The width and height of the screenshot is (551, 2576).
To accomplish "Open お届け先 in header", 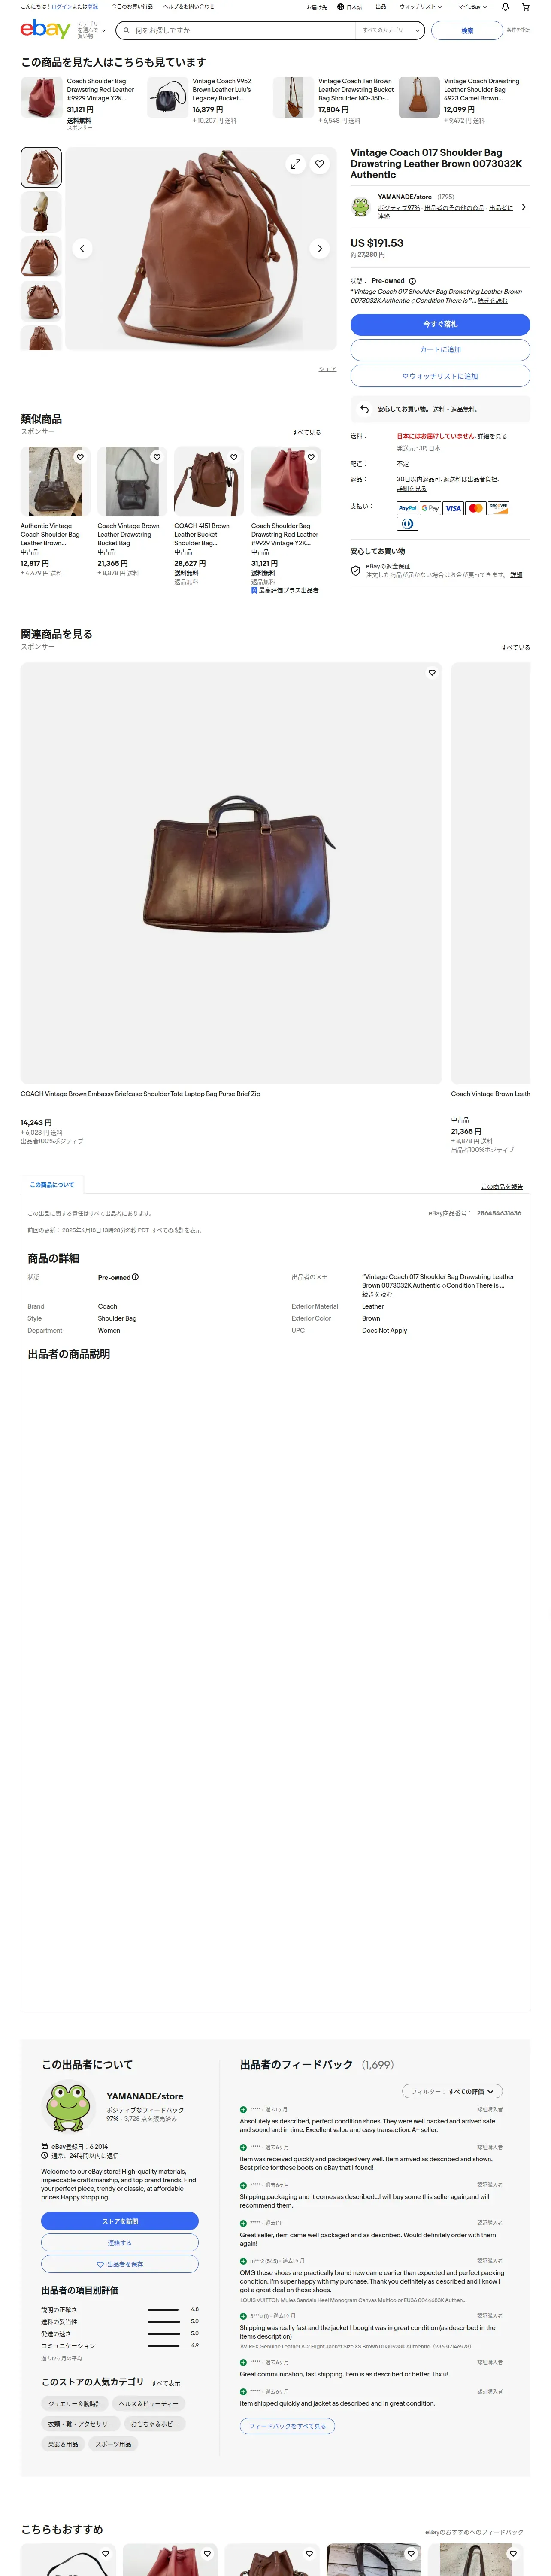I will [x=317, y=7].
